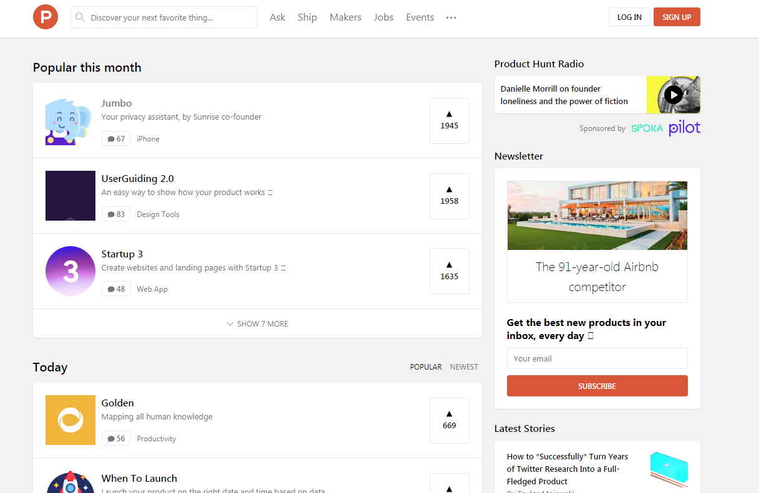Open the Design Tools topic tag
This screenshot has height=493, width=759.
[x=158, y=214]
